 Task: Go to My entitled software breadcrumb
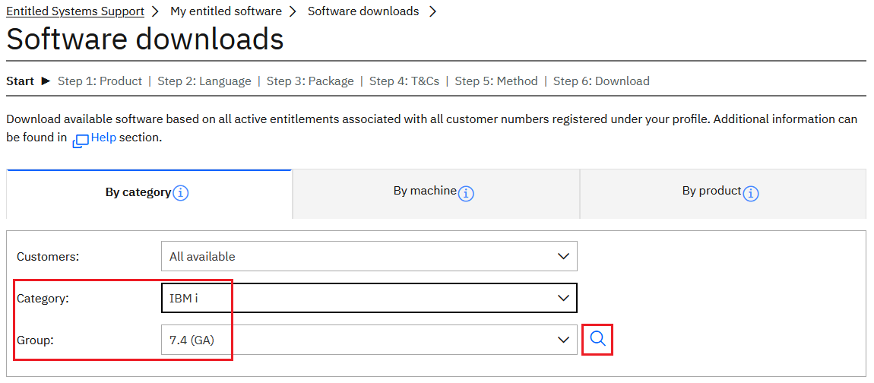(226, 11)
